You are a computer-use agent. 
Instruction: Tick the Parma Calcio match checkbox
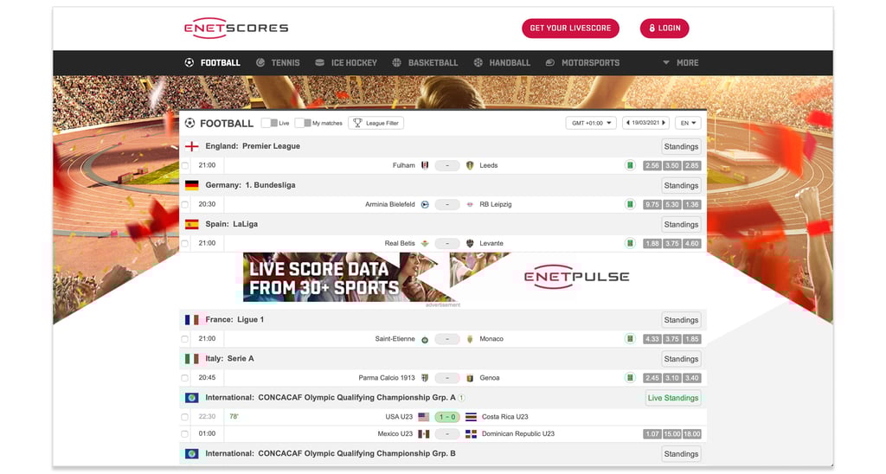click(x=185, y=378)
